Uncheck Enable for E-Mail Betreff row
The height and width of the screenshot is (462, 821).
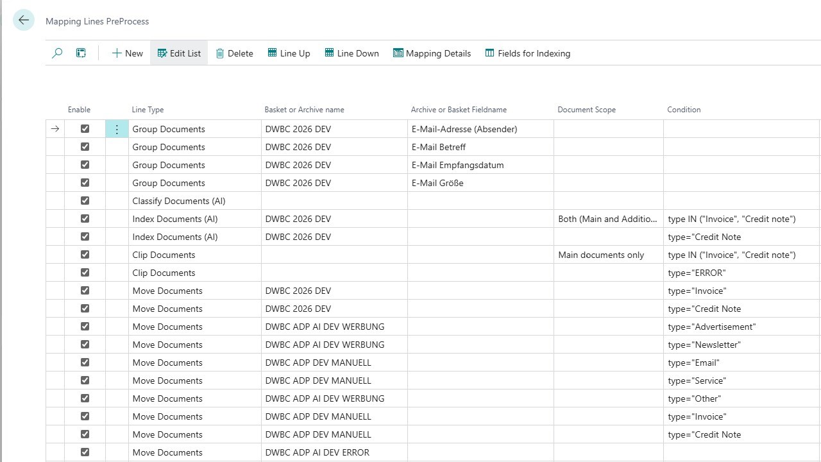point(85,147)
